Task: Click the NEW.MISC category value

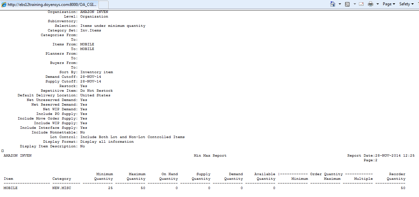Action: [62, 188]
